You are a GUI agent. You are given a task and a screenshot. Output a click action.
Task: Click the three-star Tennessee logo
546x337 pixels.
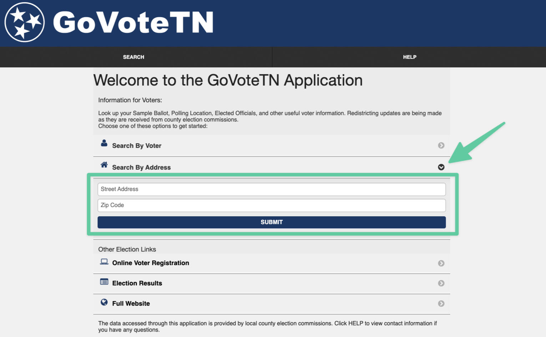click(x=24, y=22)
